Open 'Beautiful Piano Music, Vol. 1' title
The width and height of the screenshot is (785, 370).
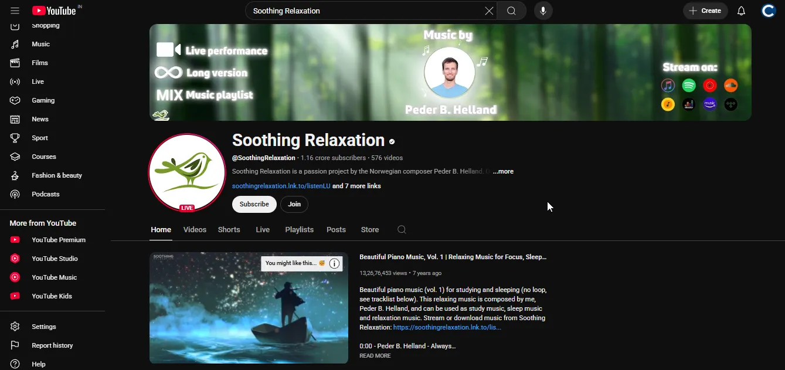[453, 257]
